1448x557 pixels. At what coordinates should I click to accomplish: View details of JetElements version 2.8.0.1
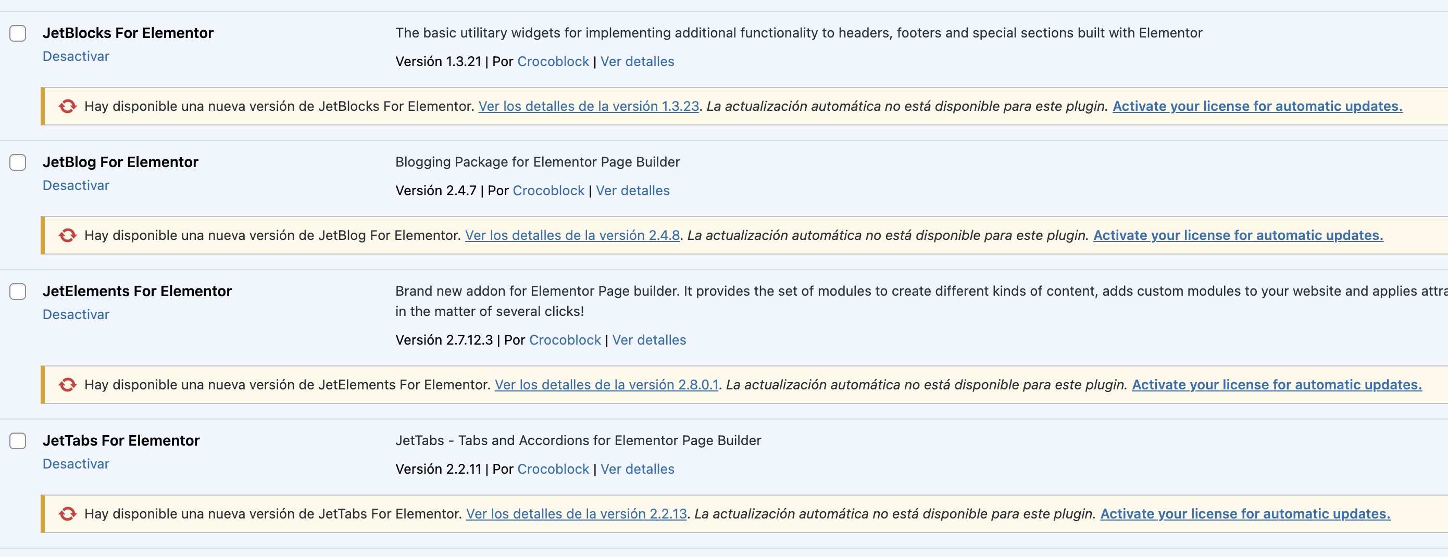point(606,385)
